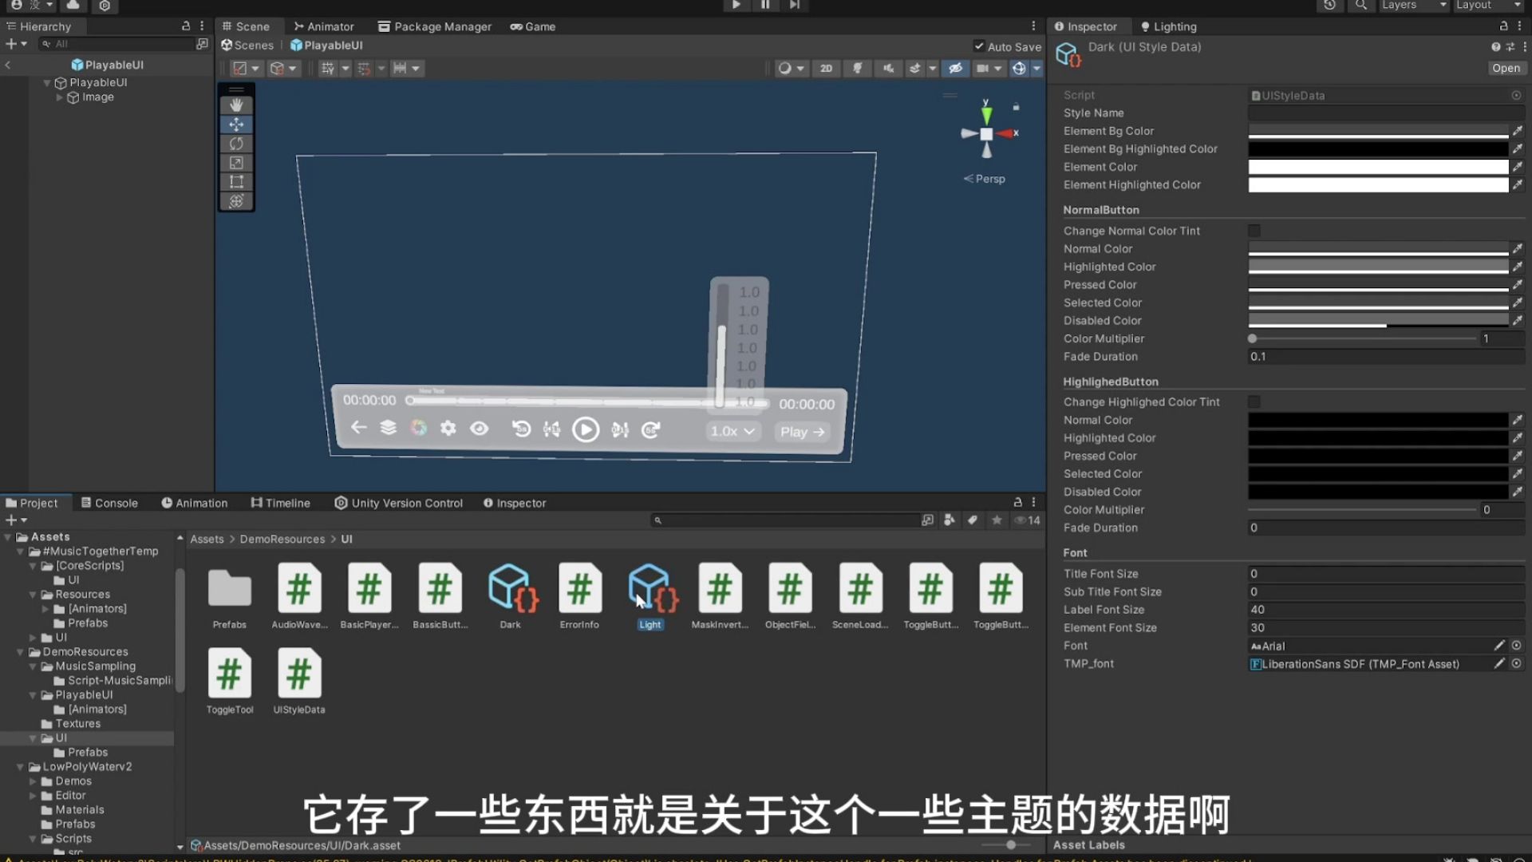This screenshot has height=862, width=1532.
Task: Switch to the Package Manager tab
Action: 435,26
